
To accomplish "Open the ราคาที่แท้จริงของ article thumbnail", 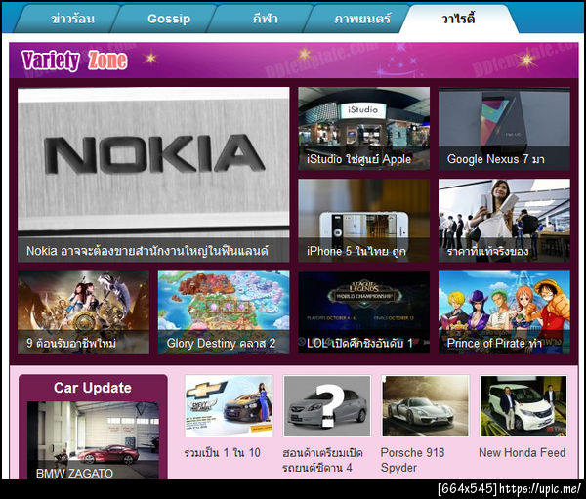I will pyautogui.click(x=504, y=220).
